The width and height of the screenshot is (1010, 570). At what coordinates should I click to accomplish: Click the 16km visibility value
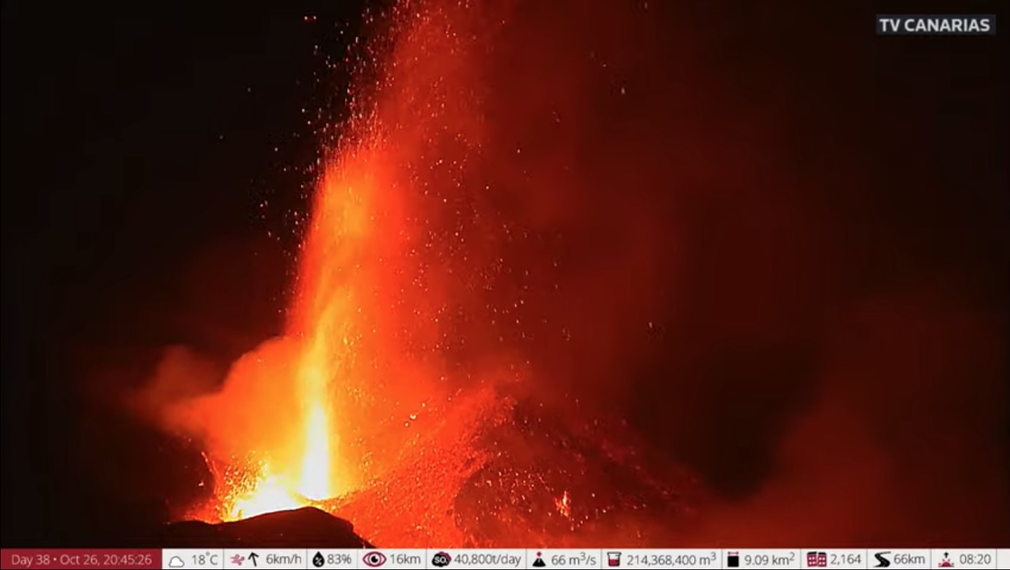[405, 559]
